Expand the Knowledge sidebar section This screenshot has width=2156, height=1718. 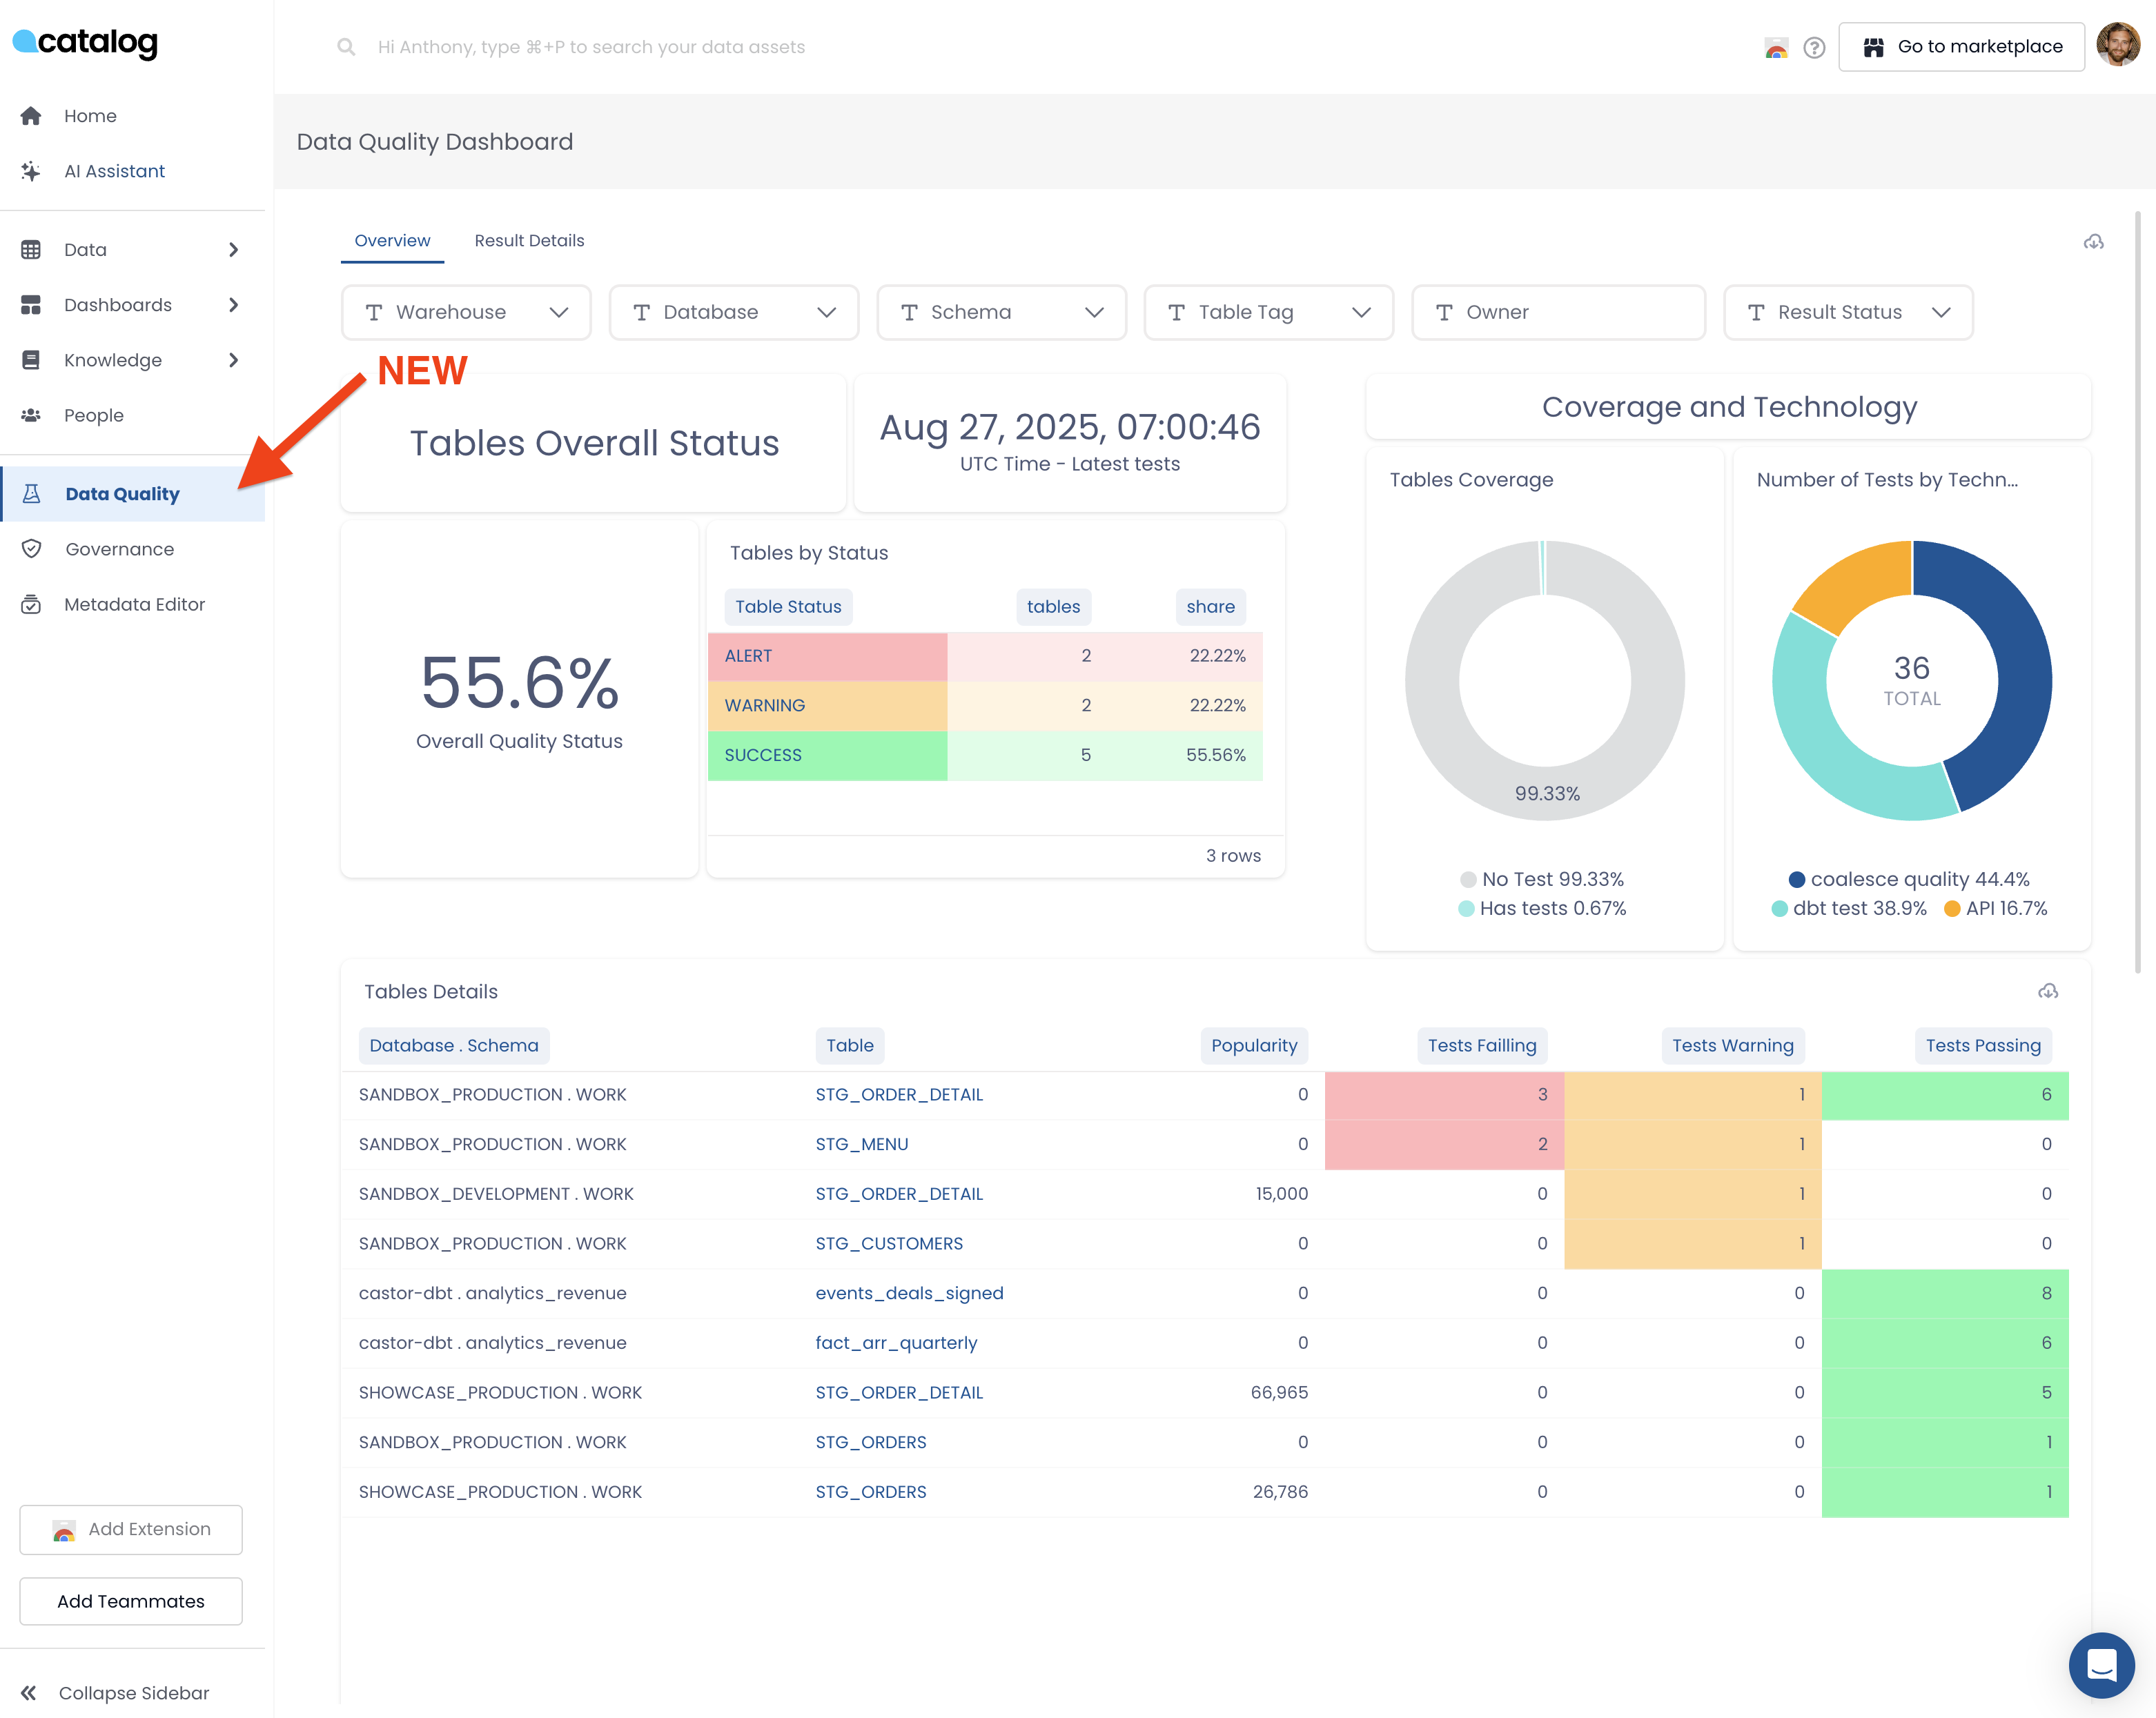pyautogui.click(x=113, y=360)
